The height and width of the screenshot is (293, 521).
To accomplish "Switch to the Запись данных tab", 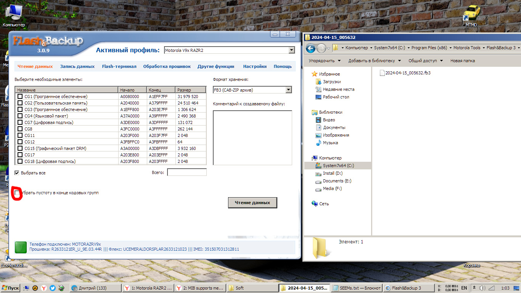I will coord(77,66).
